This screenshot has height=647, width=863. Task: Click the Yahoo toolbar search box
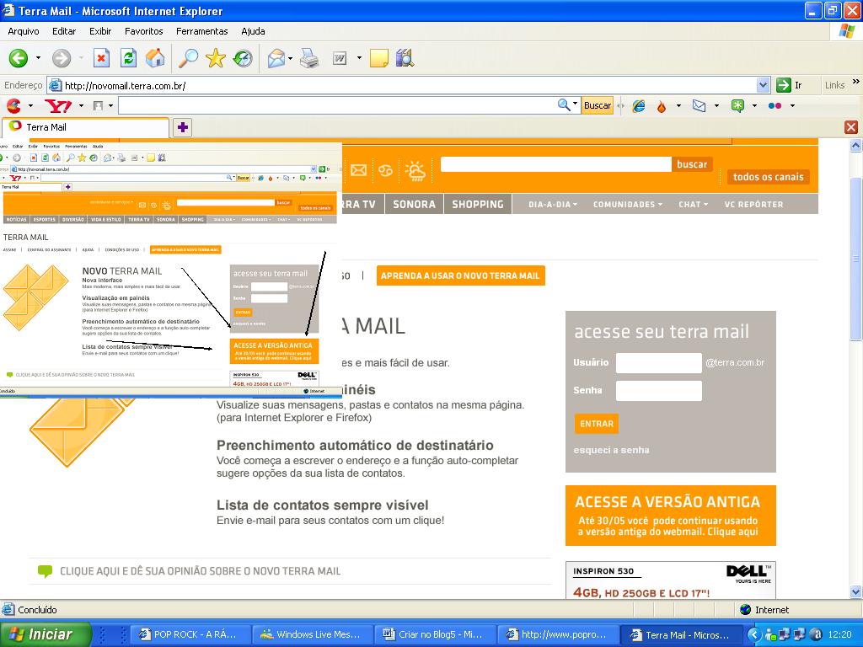pyautogui.click(x=339, y=105)
